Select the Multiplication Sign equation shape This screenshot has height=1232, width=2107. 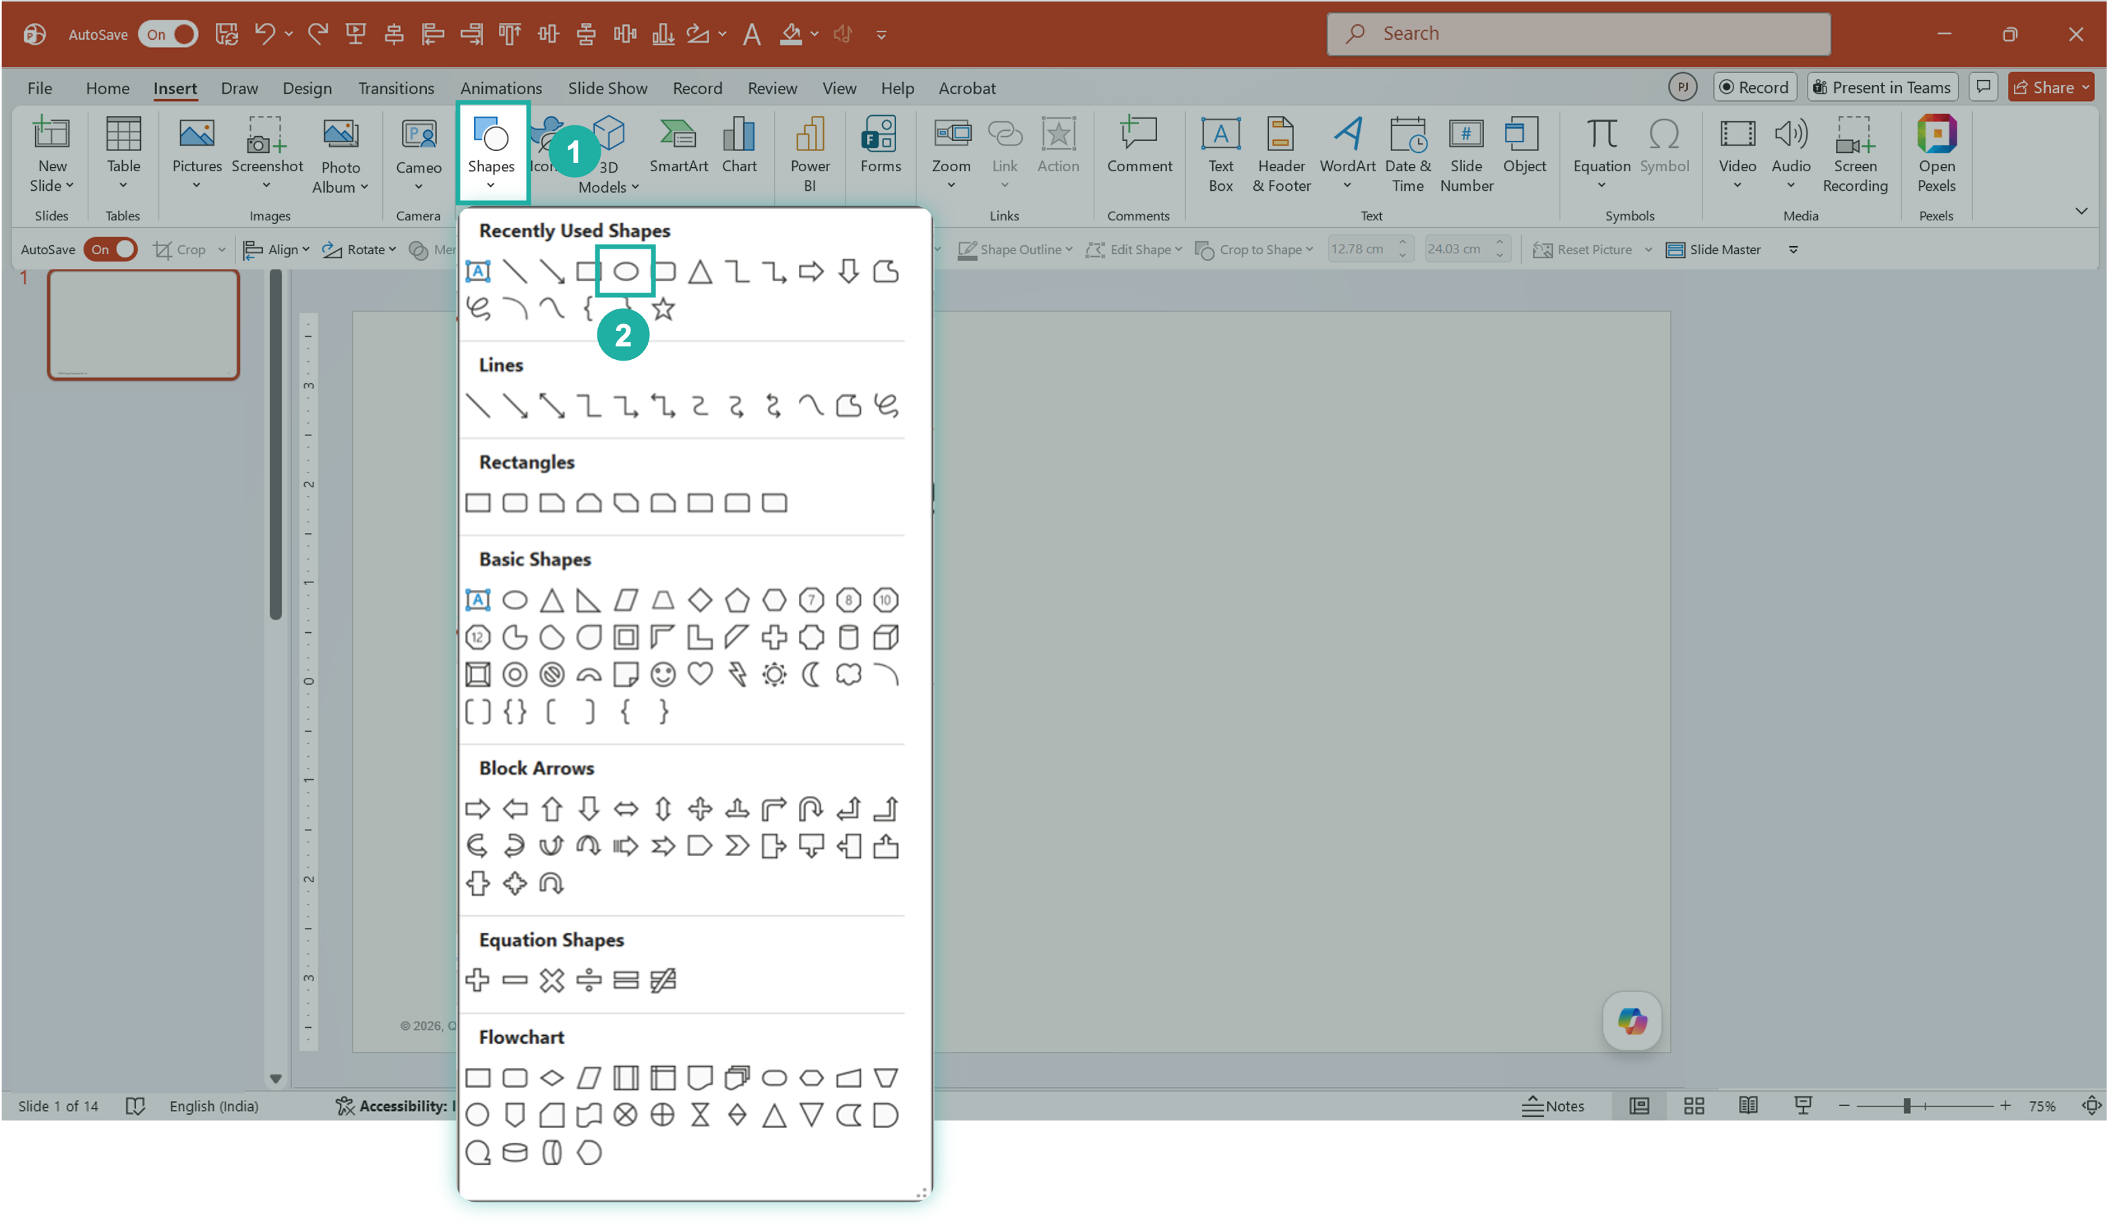(x=552, y=979)
